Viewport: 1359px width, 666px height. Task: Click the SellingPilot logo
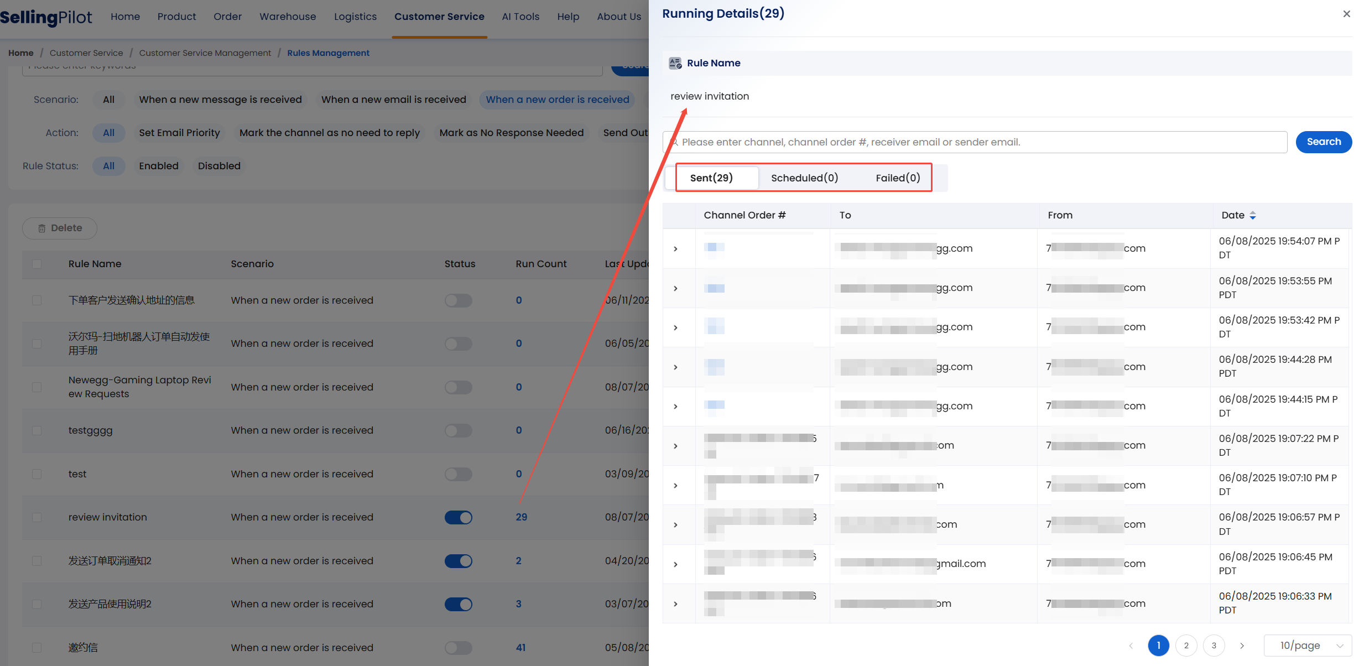click(46, 17)
